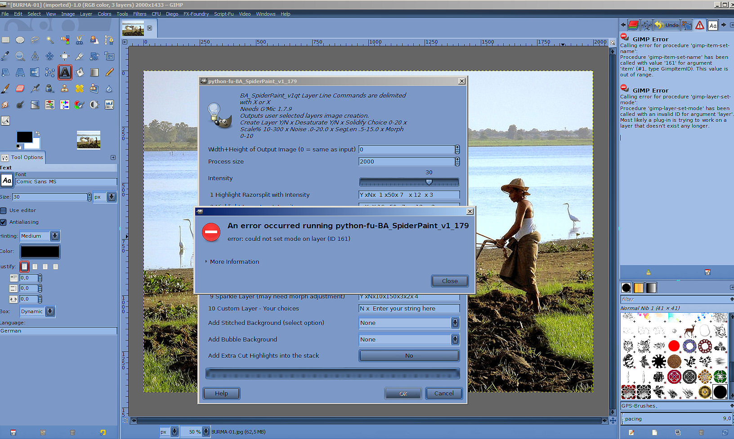Select the Measure compass tool
734x439 pixels.
point(35,56)
